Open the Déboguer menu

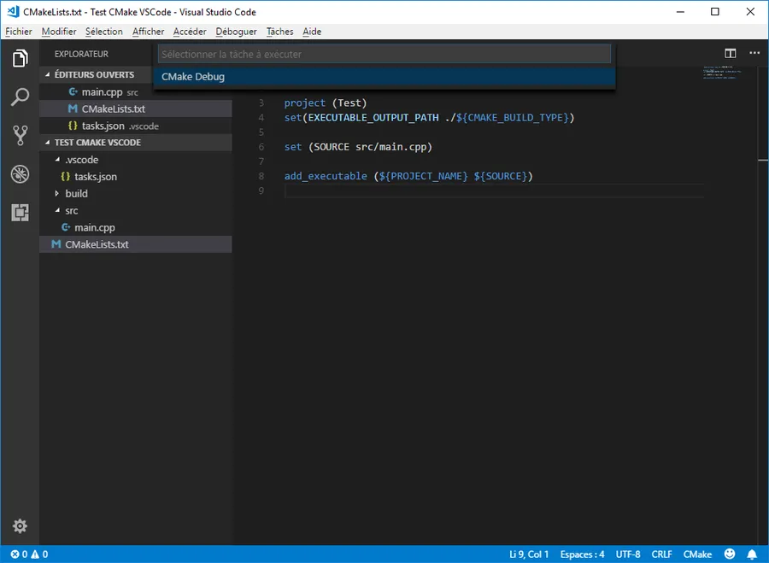point(236,32)
